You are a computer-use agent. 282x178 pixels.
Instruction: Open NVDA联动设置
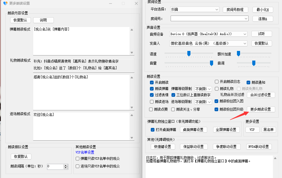click(x=259, y=147)
